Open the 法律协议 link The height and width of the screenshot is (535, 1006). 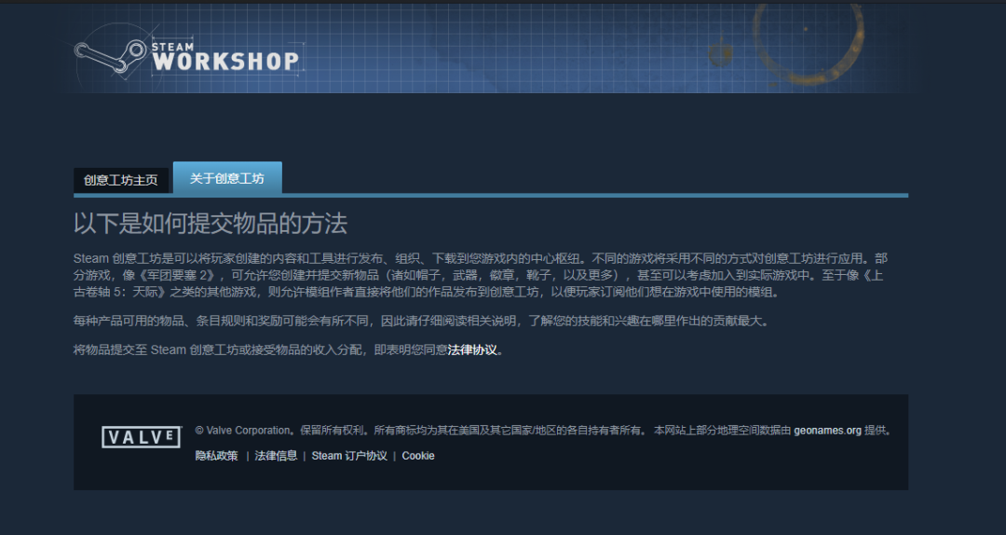click(x=472, y=350)
